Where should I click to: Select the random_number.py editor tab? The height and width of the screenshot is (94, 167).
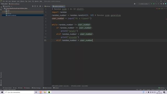pos(58,6)
